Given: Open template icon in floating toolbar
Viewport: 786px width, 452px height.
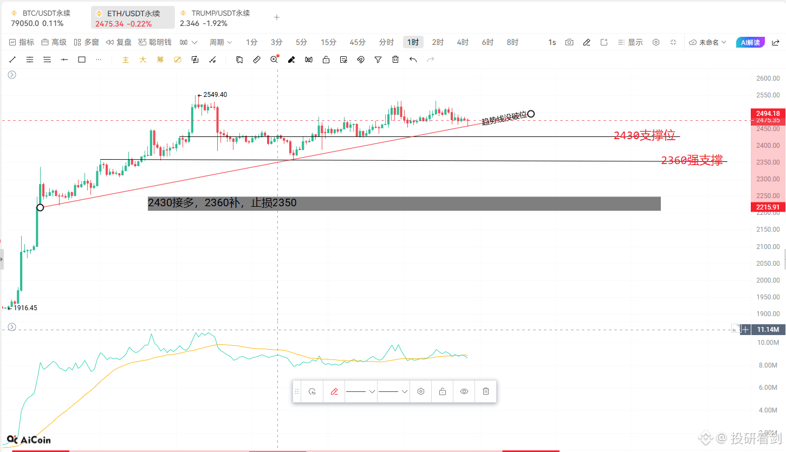Looking at the screenshot, I should (x=312, y=391).
